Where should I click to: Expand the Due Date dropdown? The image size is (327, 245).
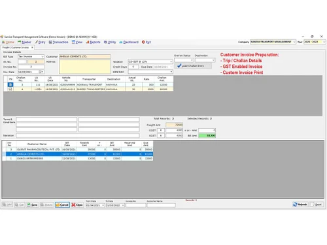[171, 67]
